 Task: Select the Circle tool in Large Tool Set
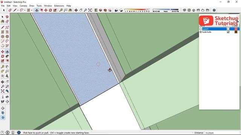tap(3, 37)
